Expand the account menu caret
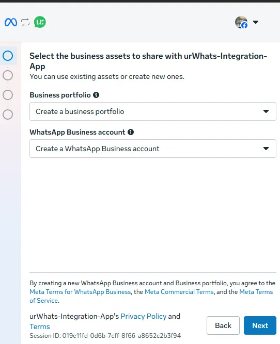This screenshot has width=280, height=344. click(256, 22)
